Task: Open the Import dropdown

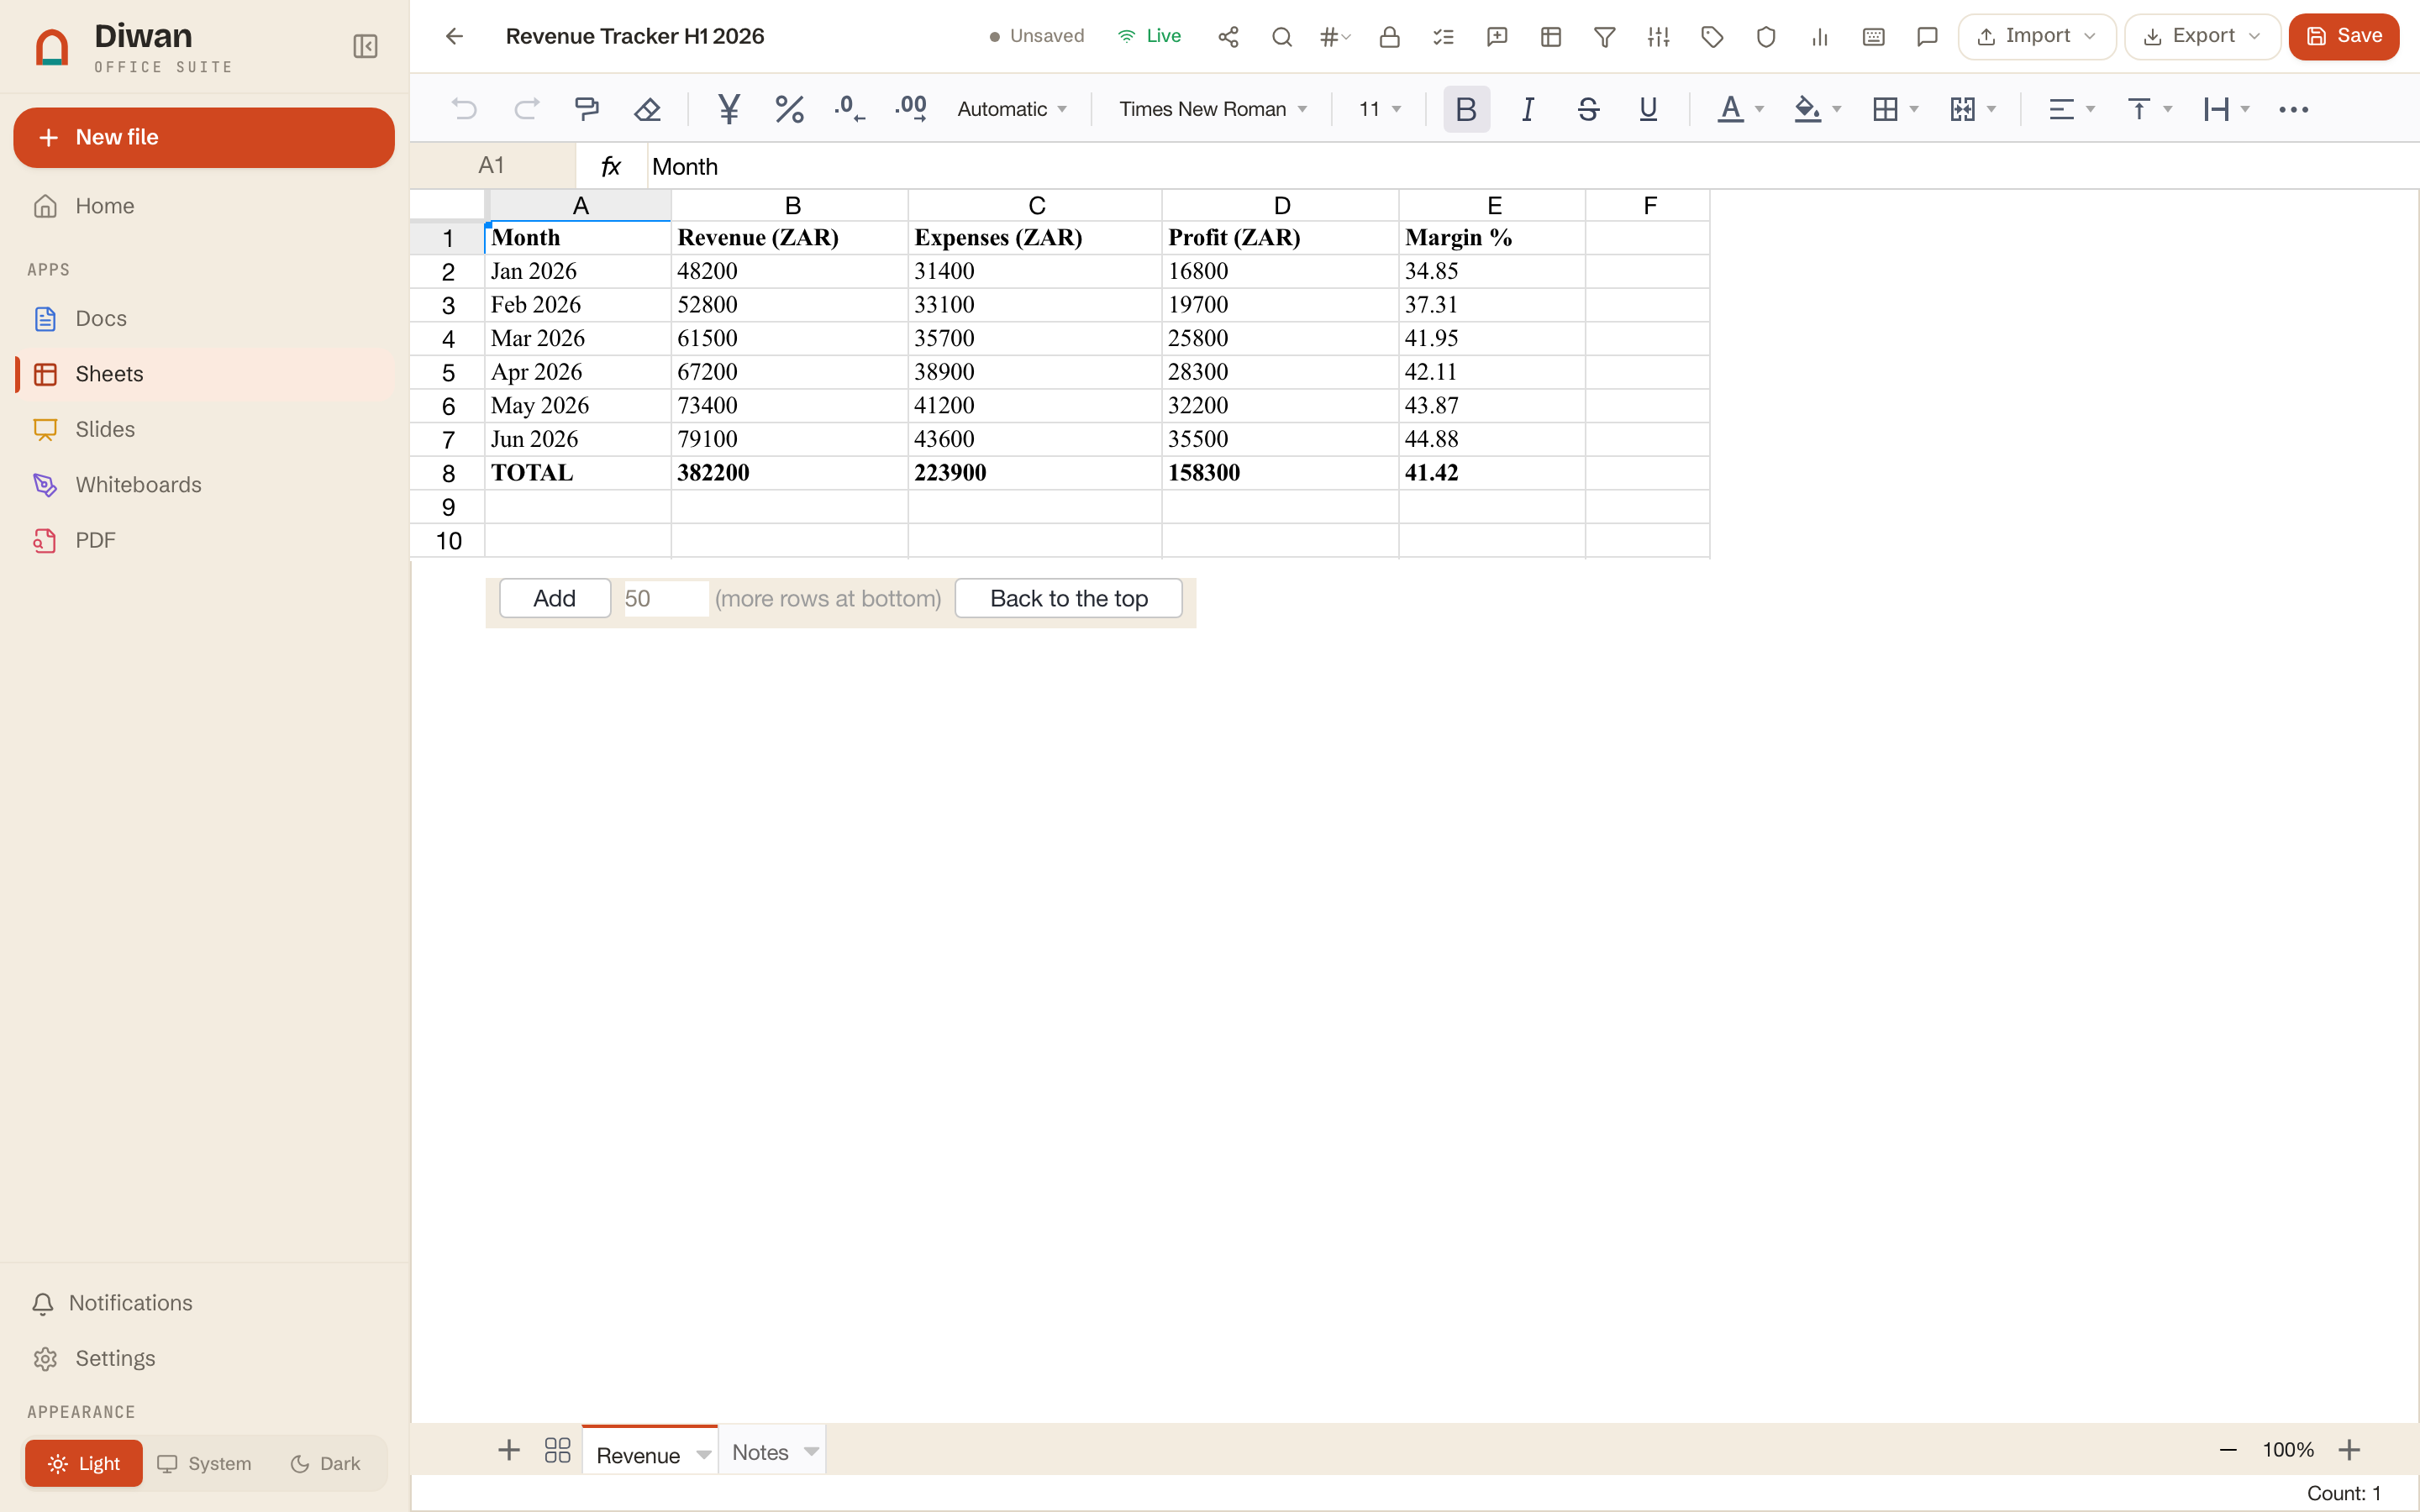Action: tap(2036, 37)
